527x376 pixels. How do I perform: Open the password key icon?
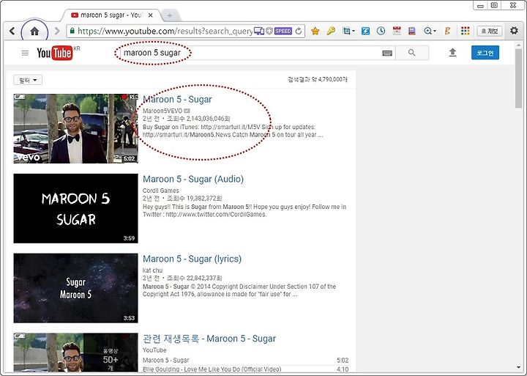tap(331, 32)
